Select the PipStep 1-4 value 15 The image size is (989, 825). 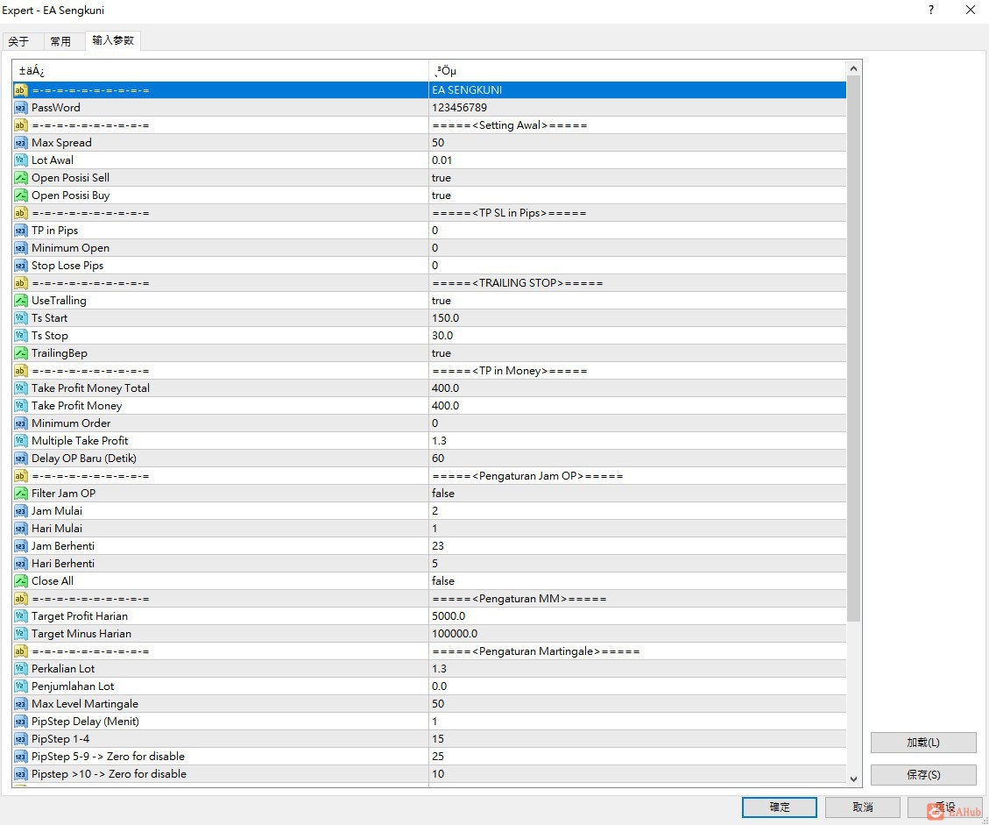(x=438, y=739)
